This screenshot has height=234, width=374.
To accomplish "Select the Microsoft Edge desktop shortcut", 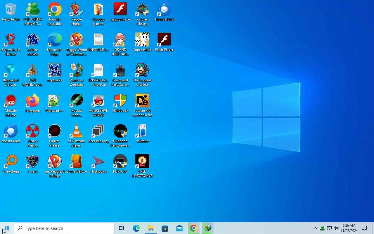I will (x=55, y=45).
